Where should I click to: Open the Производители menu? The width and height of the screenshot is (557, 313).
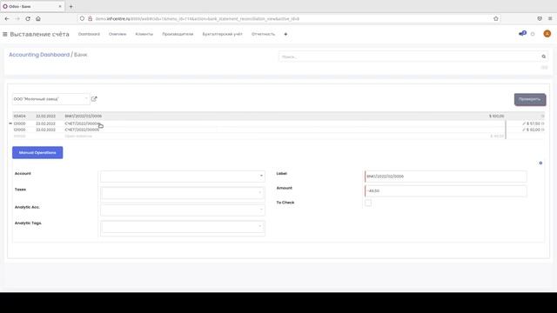pyautogui.click(x=178, y=34)
